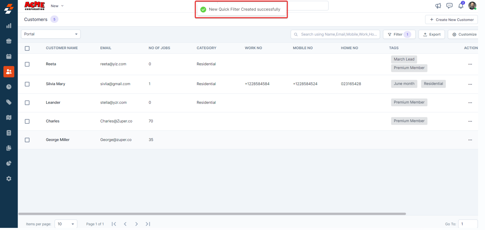The image size is (485, 230).
Task: Open the announcements megaphone icon
Action: (438, 6)
